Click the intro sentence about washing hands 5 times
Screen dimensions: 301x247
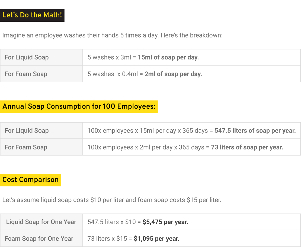[112, 35]
